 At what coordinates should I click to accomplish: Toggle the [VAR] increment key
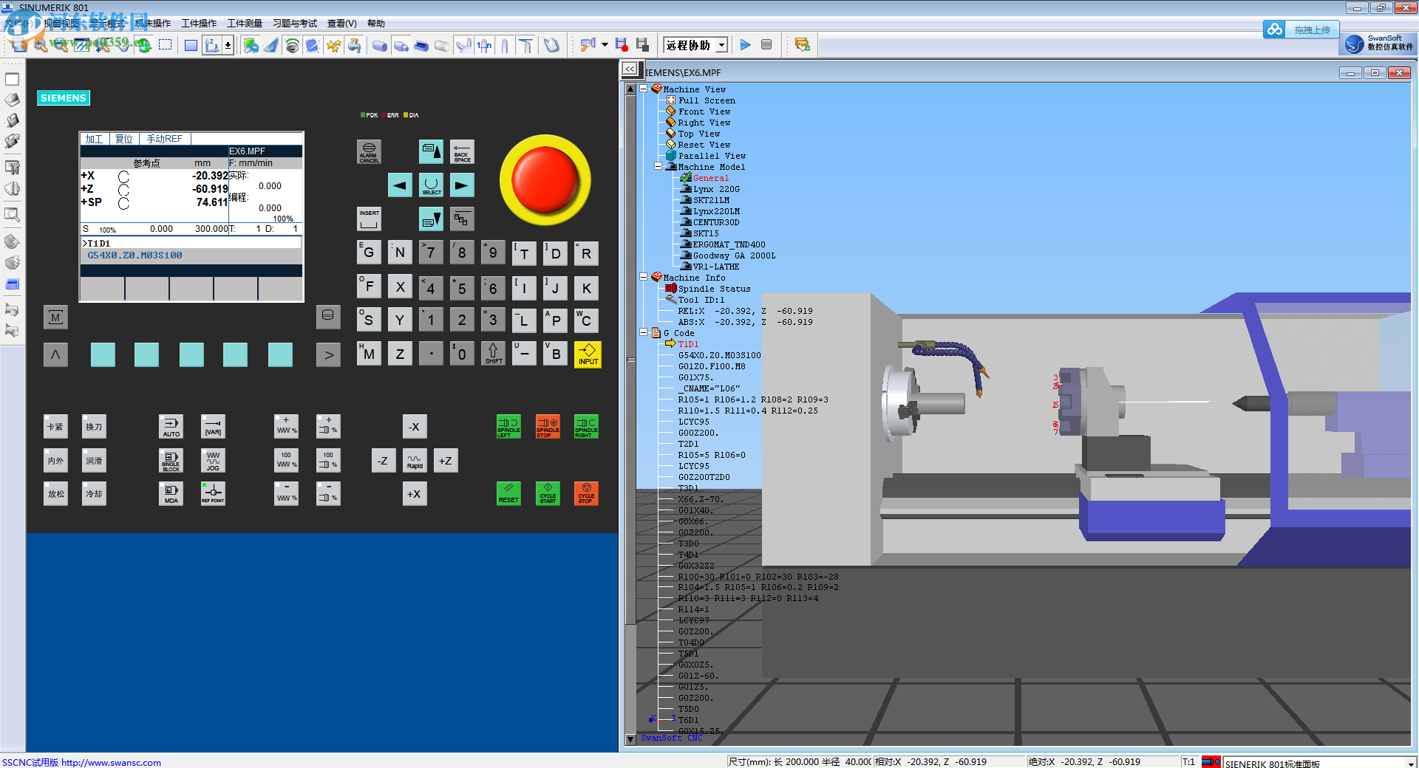tap(213, 427)
